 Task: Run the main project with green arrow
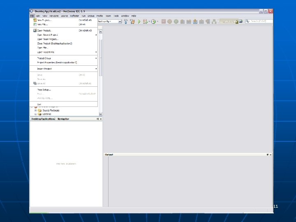coord(139,21)
